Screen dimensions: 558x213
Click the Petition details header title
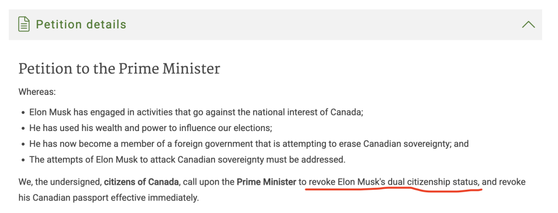81,24
